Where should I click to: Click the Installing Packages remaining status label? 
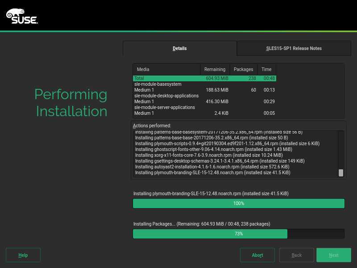202,224
